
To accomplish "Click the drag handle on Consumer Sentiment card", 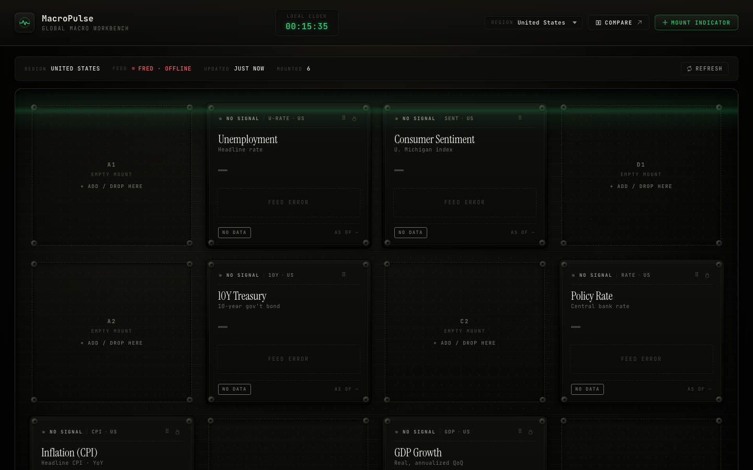I will pos(520,118).
